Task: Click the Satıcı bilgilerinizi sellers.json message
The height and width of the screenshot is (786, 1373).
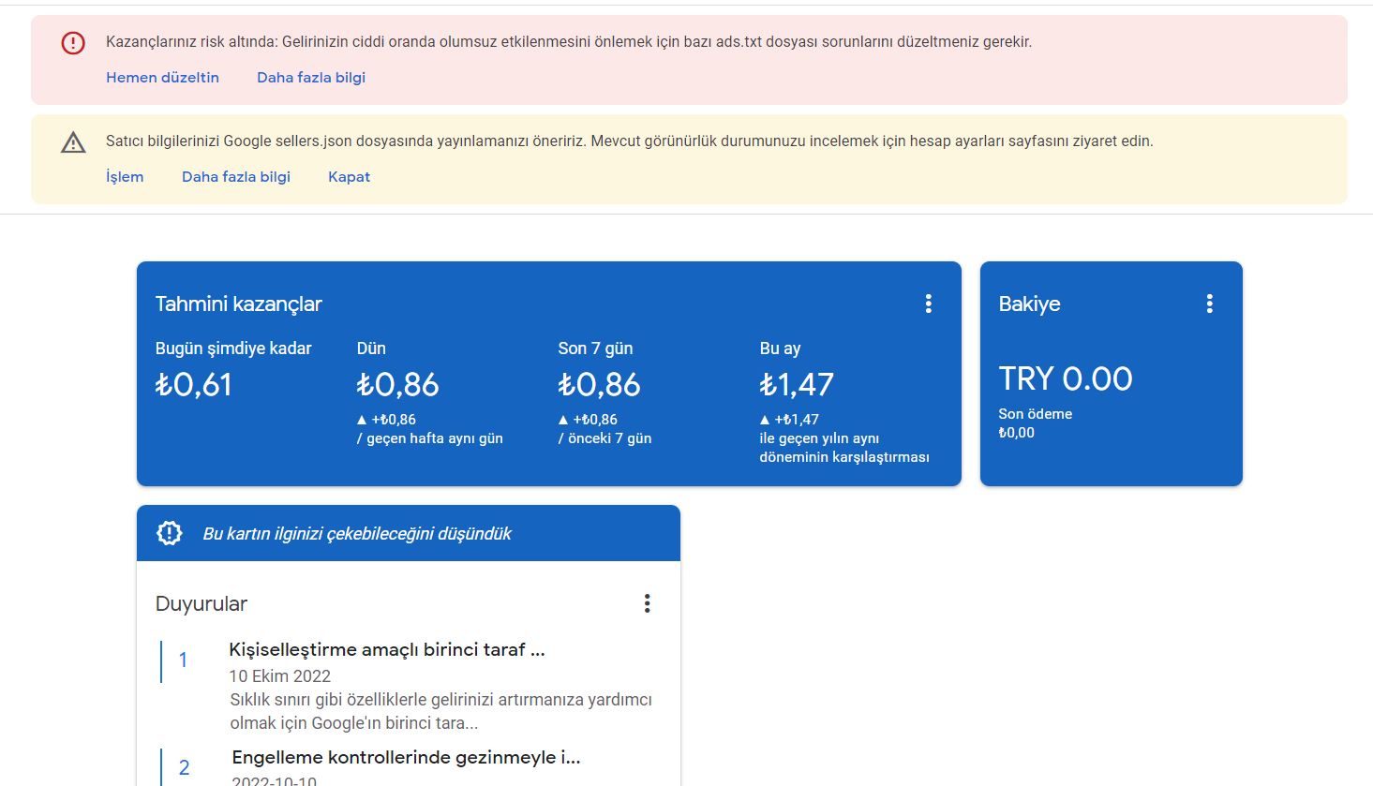Action: click(x=630, y=141)
